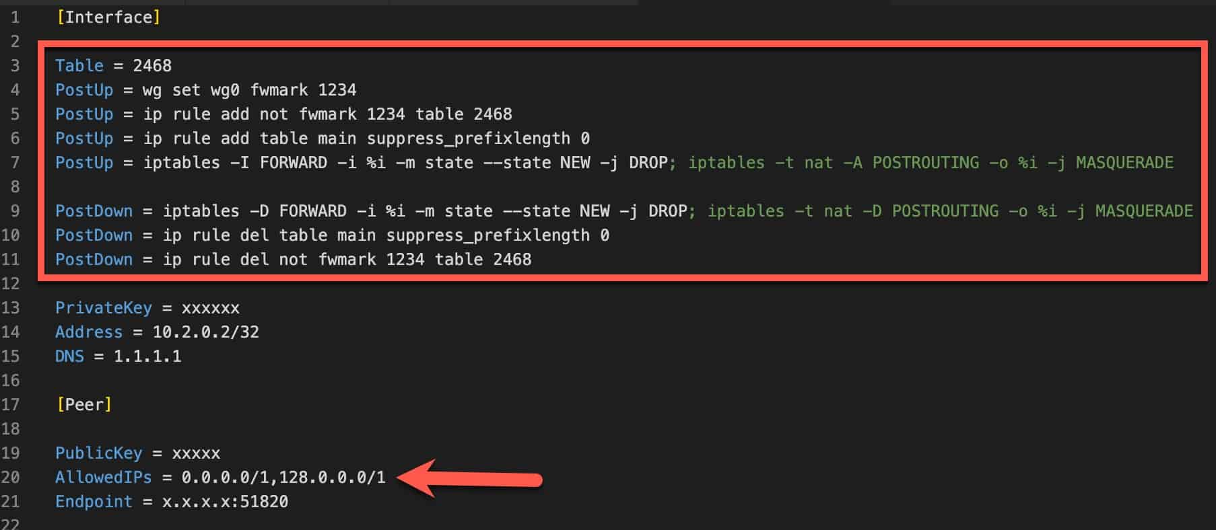The image size is (1216, 530).
Task: Click the [Peer] section header
Action: [x=84, y=405]
